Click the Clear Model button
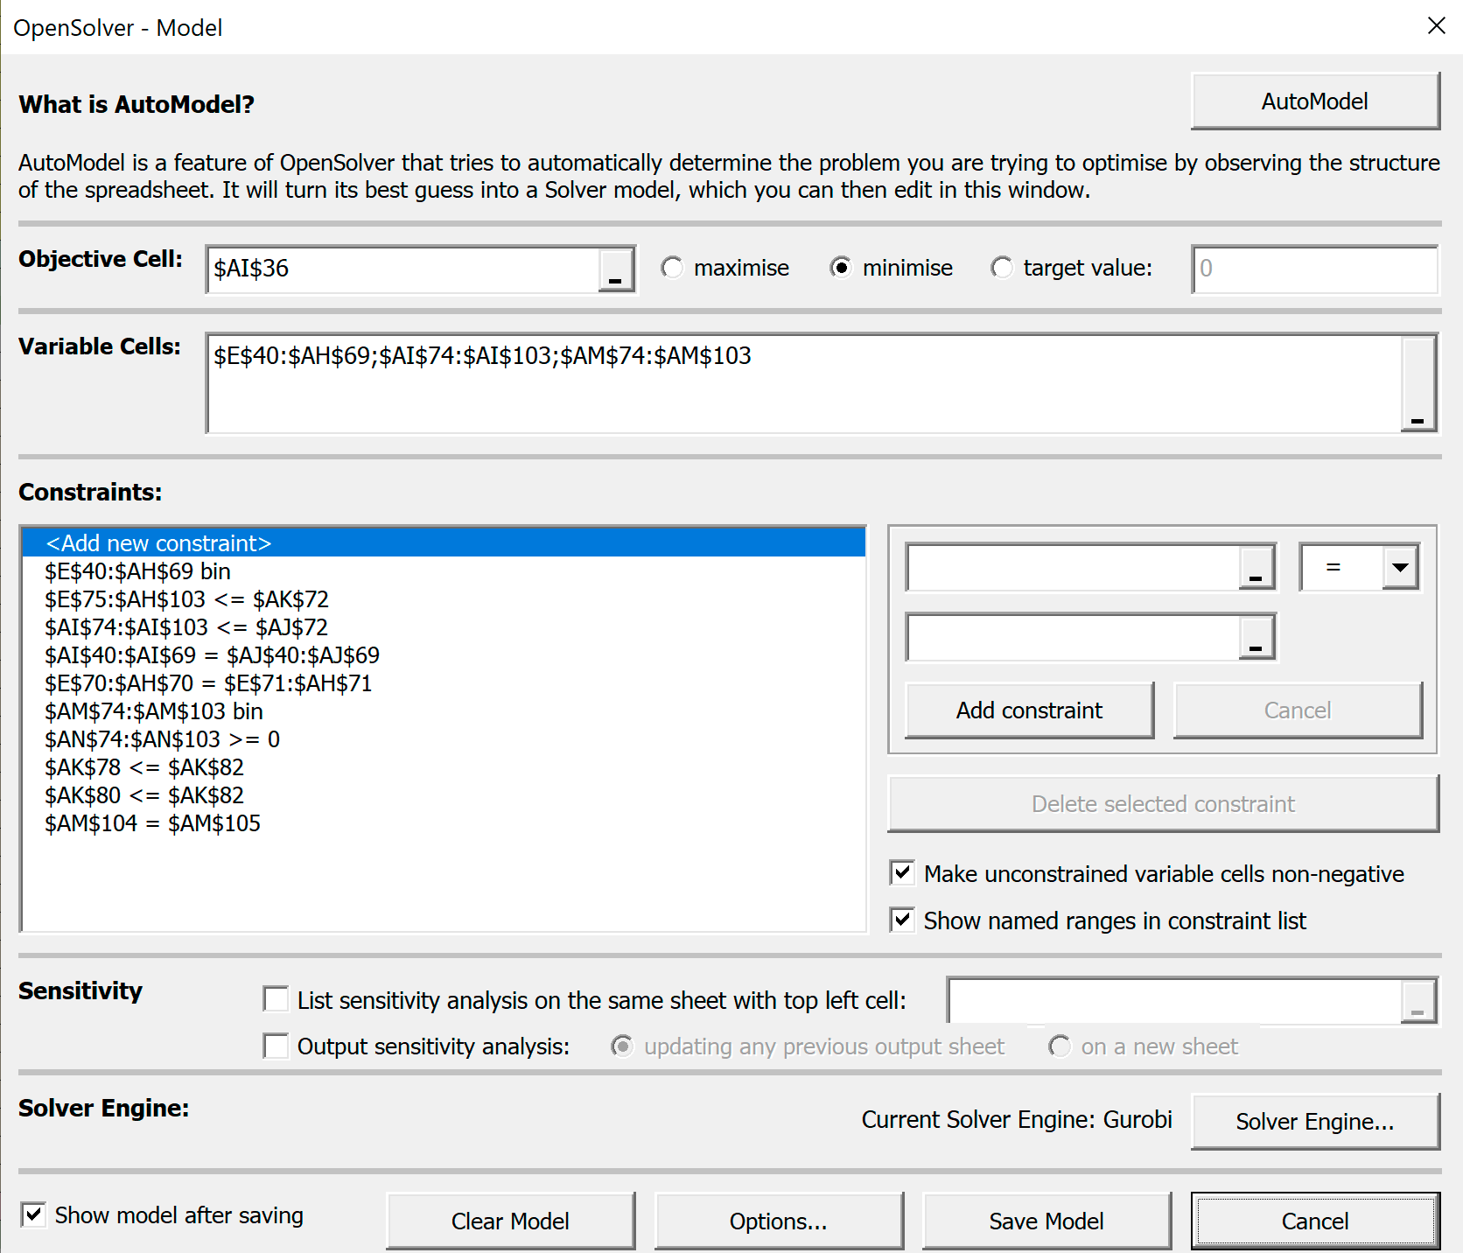This screenshot has height=1253, width=1463. pos(510,1221)
